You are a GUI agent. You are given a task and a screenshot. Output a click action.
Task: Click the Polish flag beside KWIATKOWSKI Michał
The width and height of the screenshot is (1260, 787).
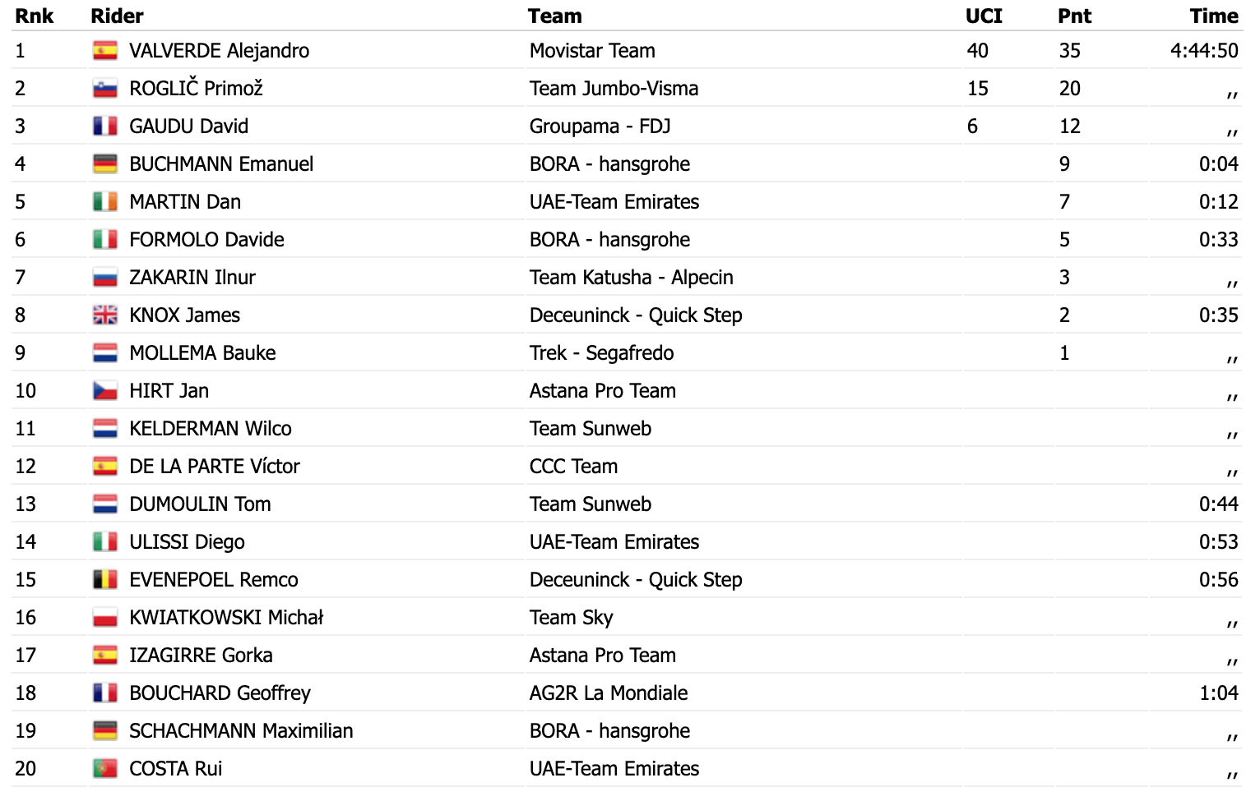tap(105, 618)
